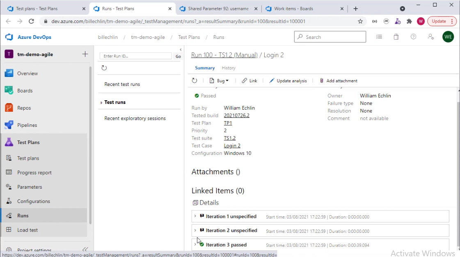The height and width of the screenshot is (257, 460).
Task: Click the Update analysis pencil button
Action: [x=288, y=81]
